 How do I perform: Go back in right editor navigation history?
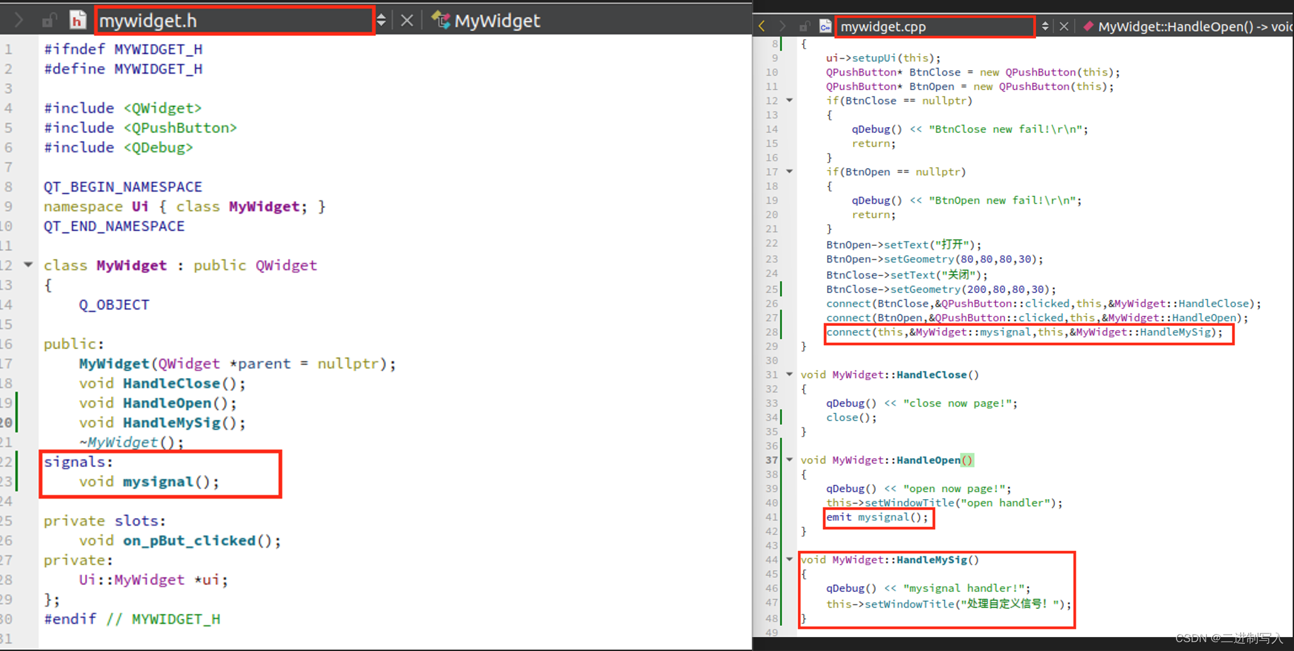click(x=762, y=26)
